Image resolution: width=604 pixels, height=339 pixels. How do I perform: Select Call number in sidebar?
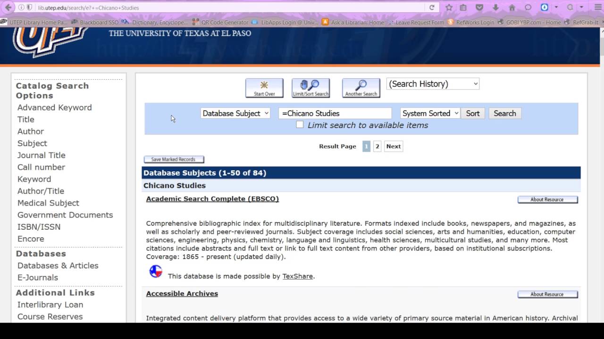41,167
